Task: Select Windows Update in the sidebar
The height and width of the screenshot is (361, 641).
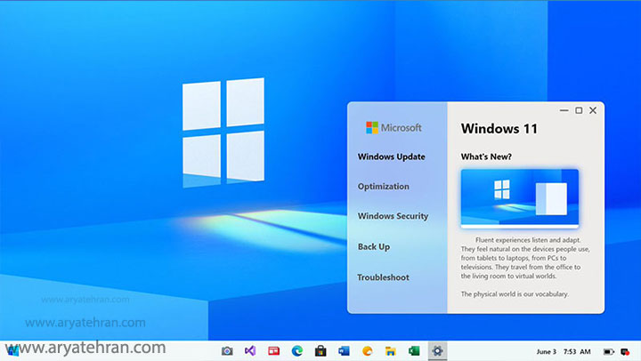Action: coord(392,156)
